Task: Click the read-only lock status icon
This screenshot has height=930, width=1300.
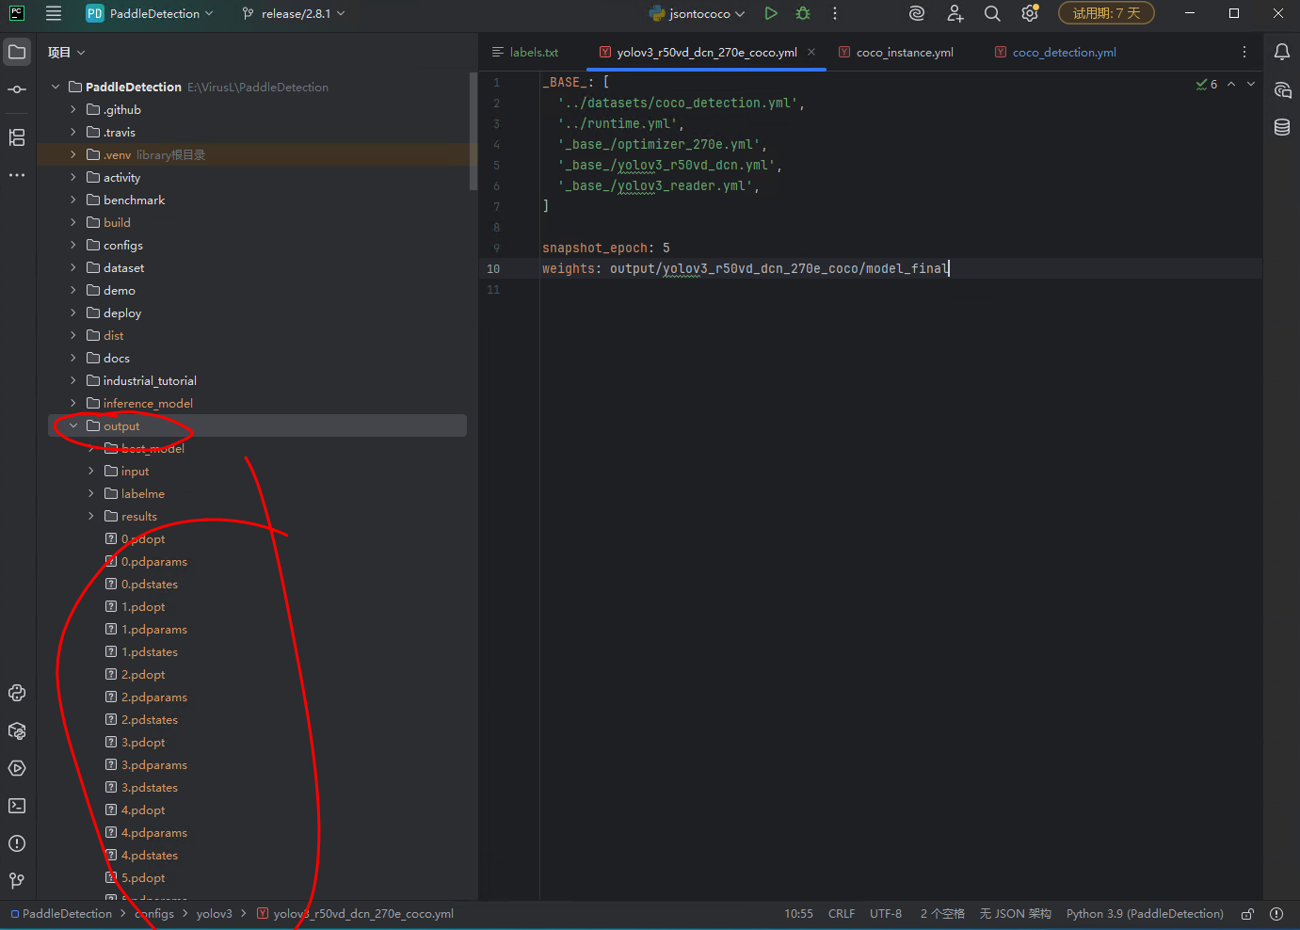Action: [x=1247, y=914]
